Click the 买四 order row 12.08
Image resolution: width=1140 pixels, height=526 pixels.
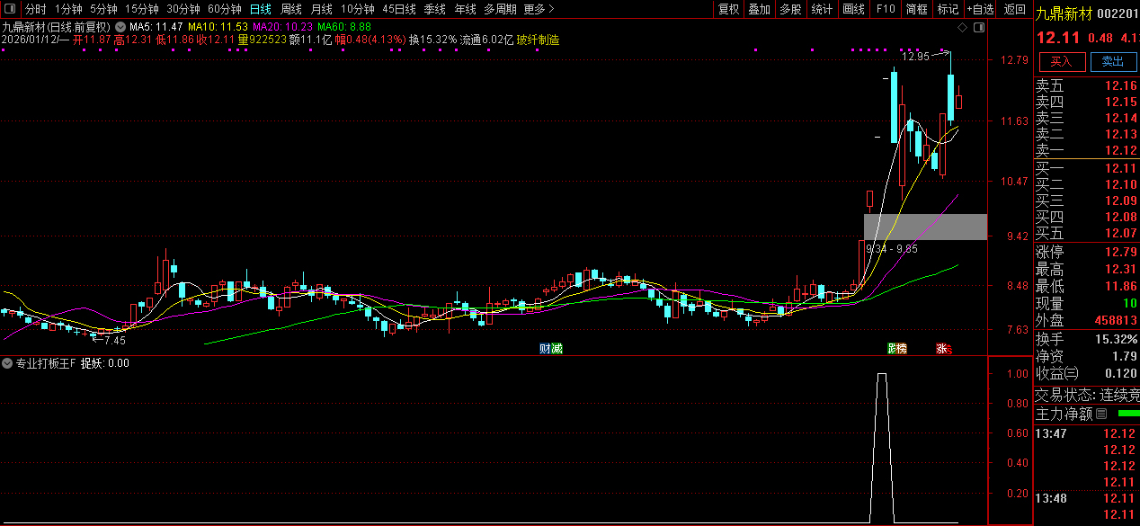click(x=1086, y=218)
